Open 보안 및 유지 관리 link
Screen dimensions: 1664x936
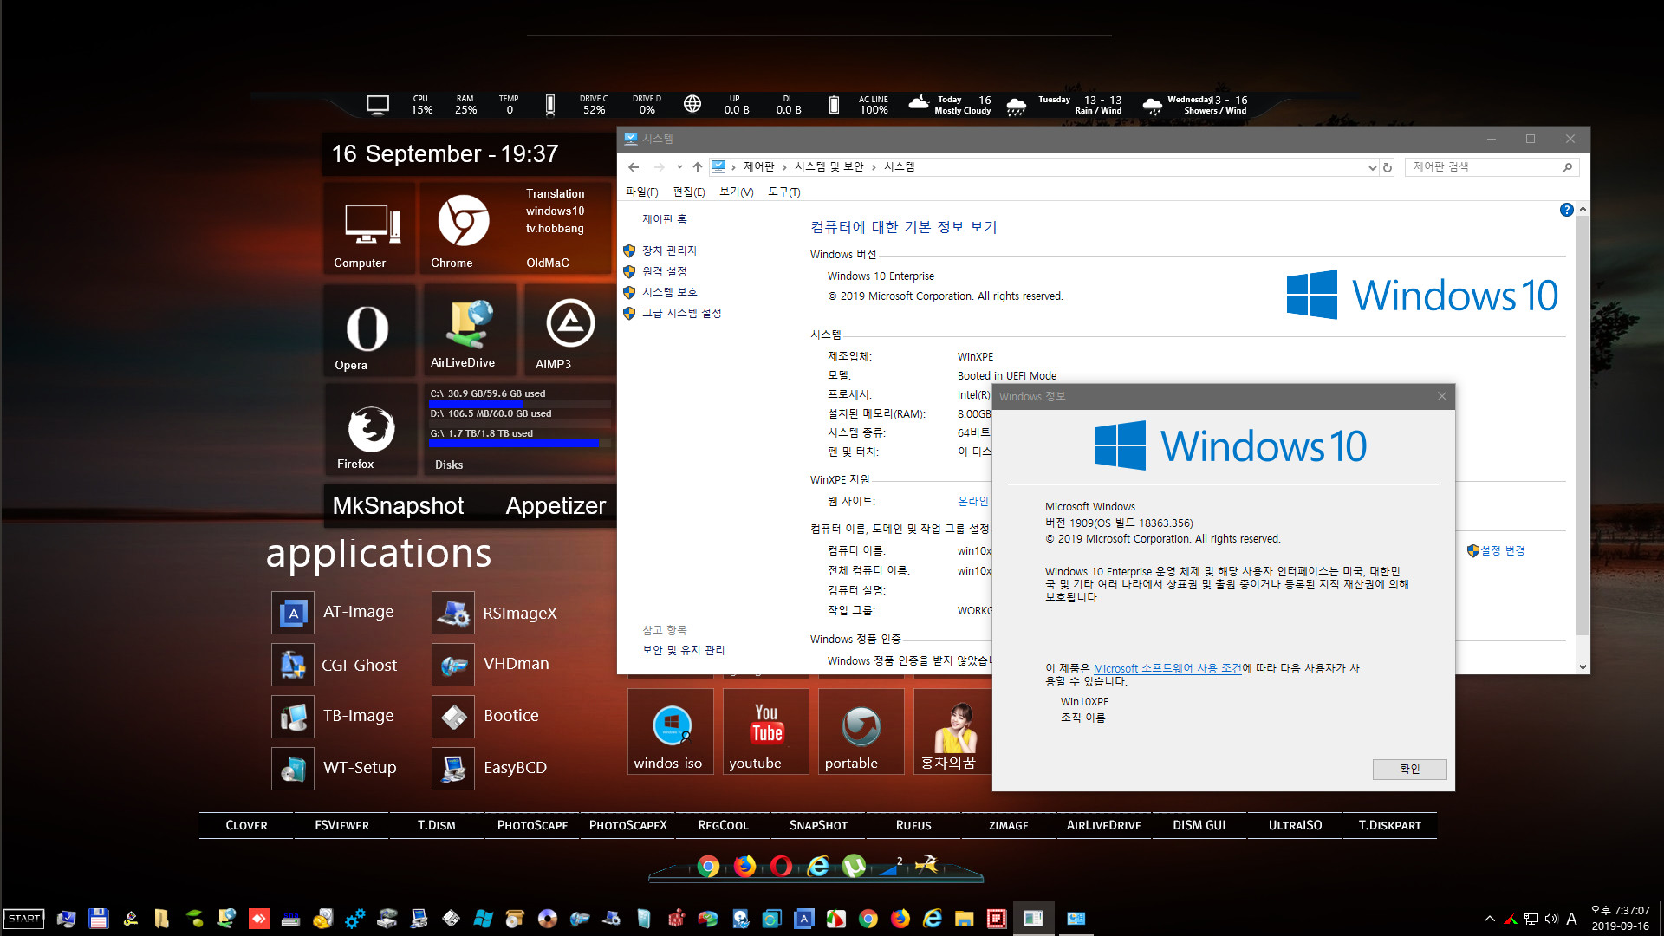pyautogui.click(x=683, y=650)
